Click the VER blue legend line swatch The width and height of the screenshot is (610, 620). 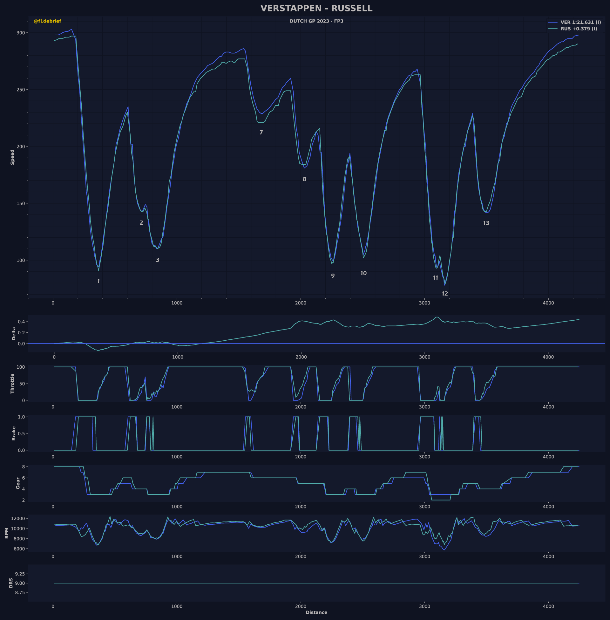[553, 23]
